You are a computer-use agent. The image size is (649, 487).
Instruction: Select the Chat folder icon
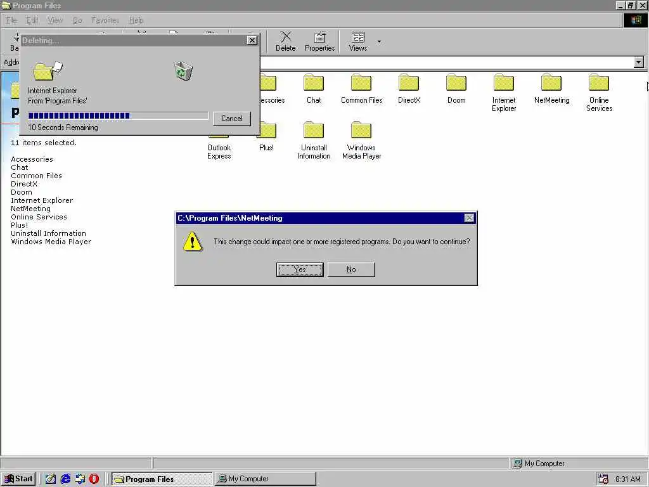point(314,82)
